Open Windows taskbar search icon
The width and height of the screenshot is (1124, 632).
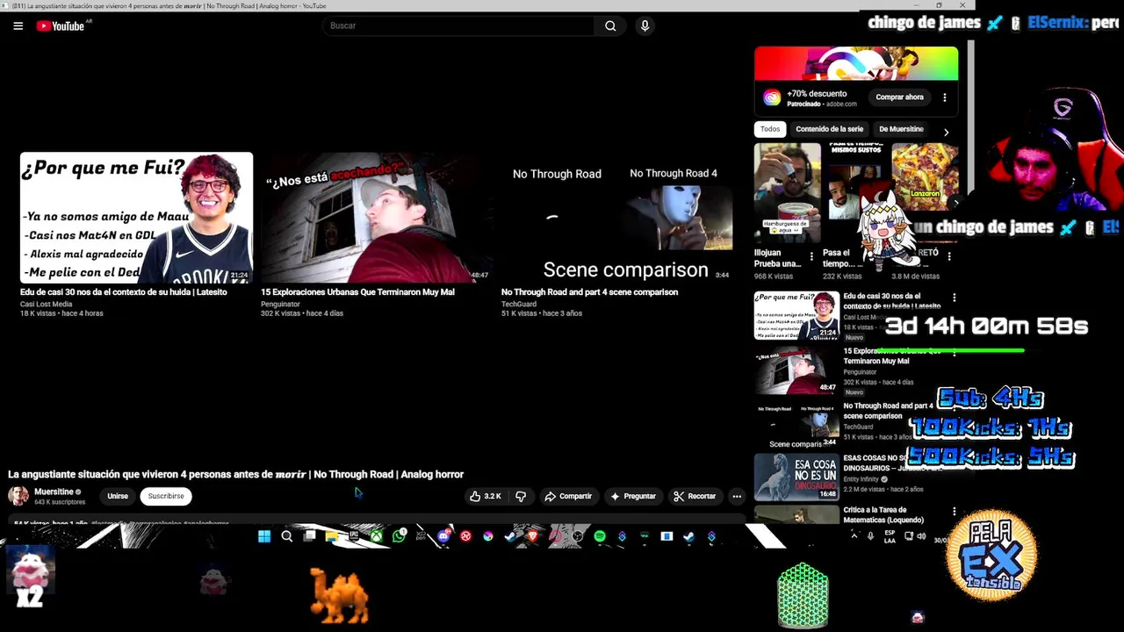point(286,536)
